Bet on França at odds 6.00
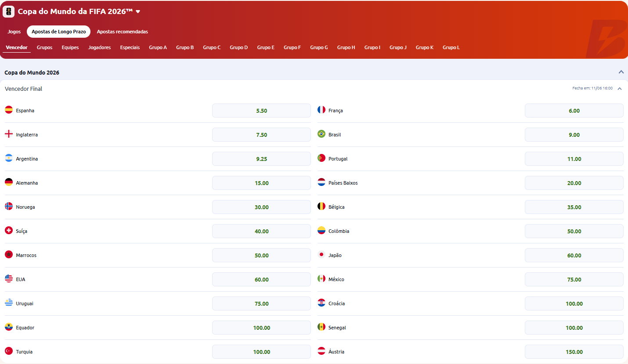628x364 pixels. (x=574, y=111)
